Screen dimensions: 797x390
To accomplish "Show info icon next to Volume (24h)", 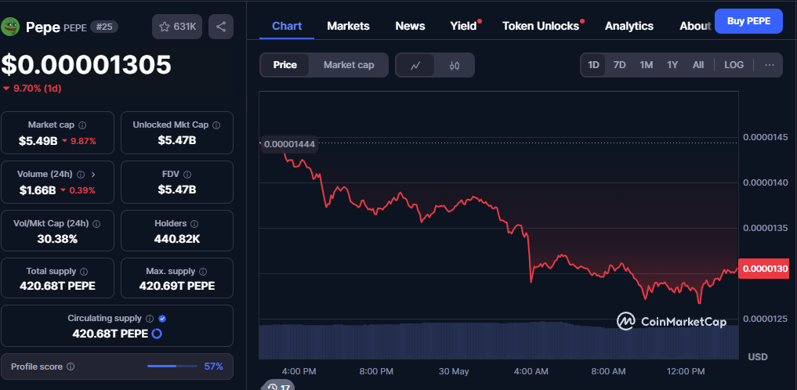I will [x=81, y=174].
